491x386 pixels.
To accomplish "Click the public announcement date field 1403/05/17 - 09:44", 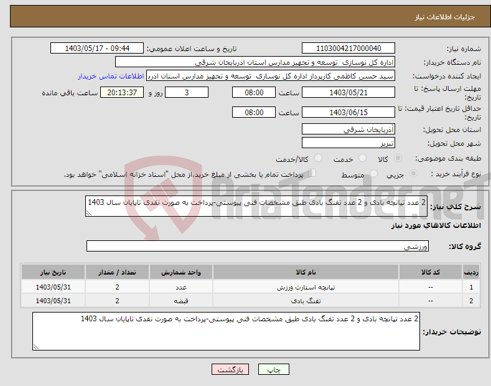I will point(97,49).
